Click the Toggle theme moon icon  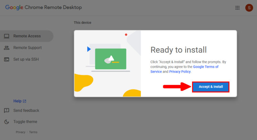tap(6, 122)
